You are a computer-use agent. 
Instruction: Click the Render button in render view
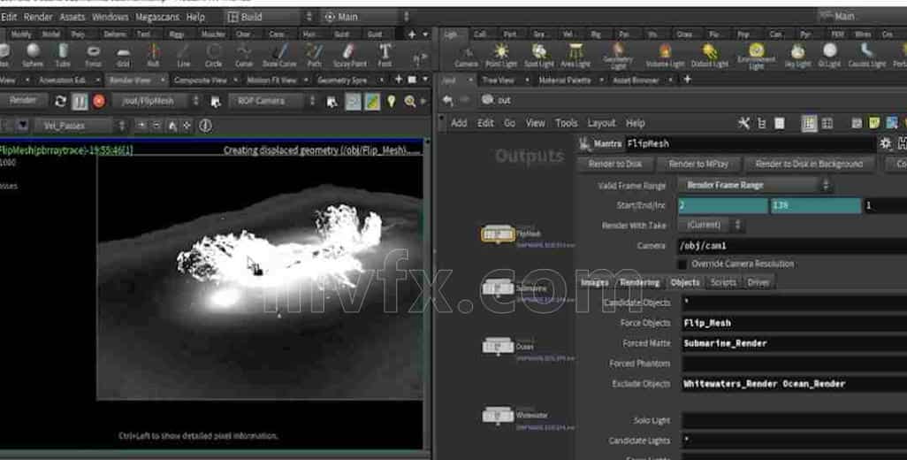[x=23, y=101]
